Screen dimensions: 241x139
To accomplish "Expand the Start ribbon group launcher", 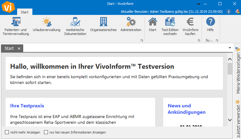I will point(199,40).
